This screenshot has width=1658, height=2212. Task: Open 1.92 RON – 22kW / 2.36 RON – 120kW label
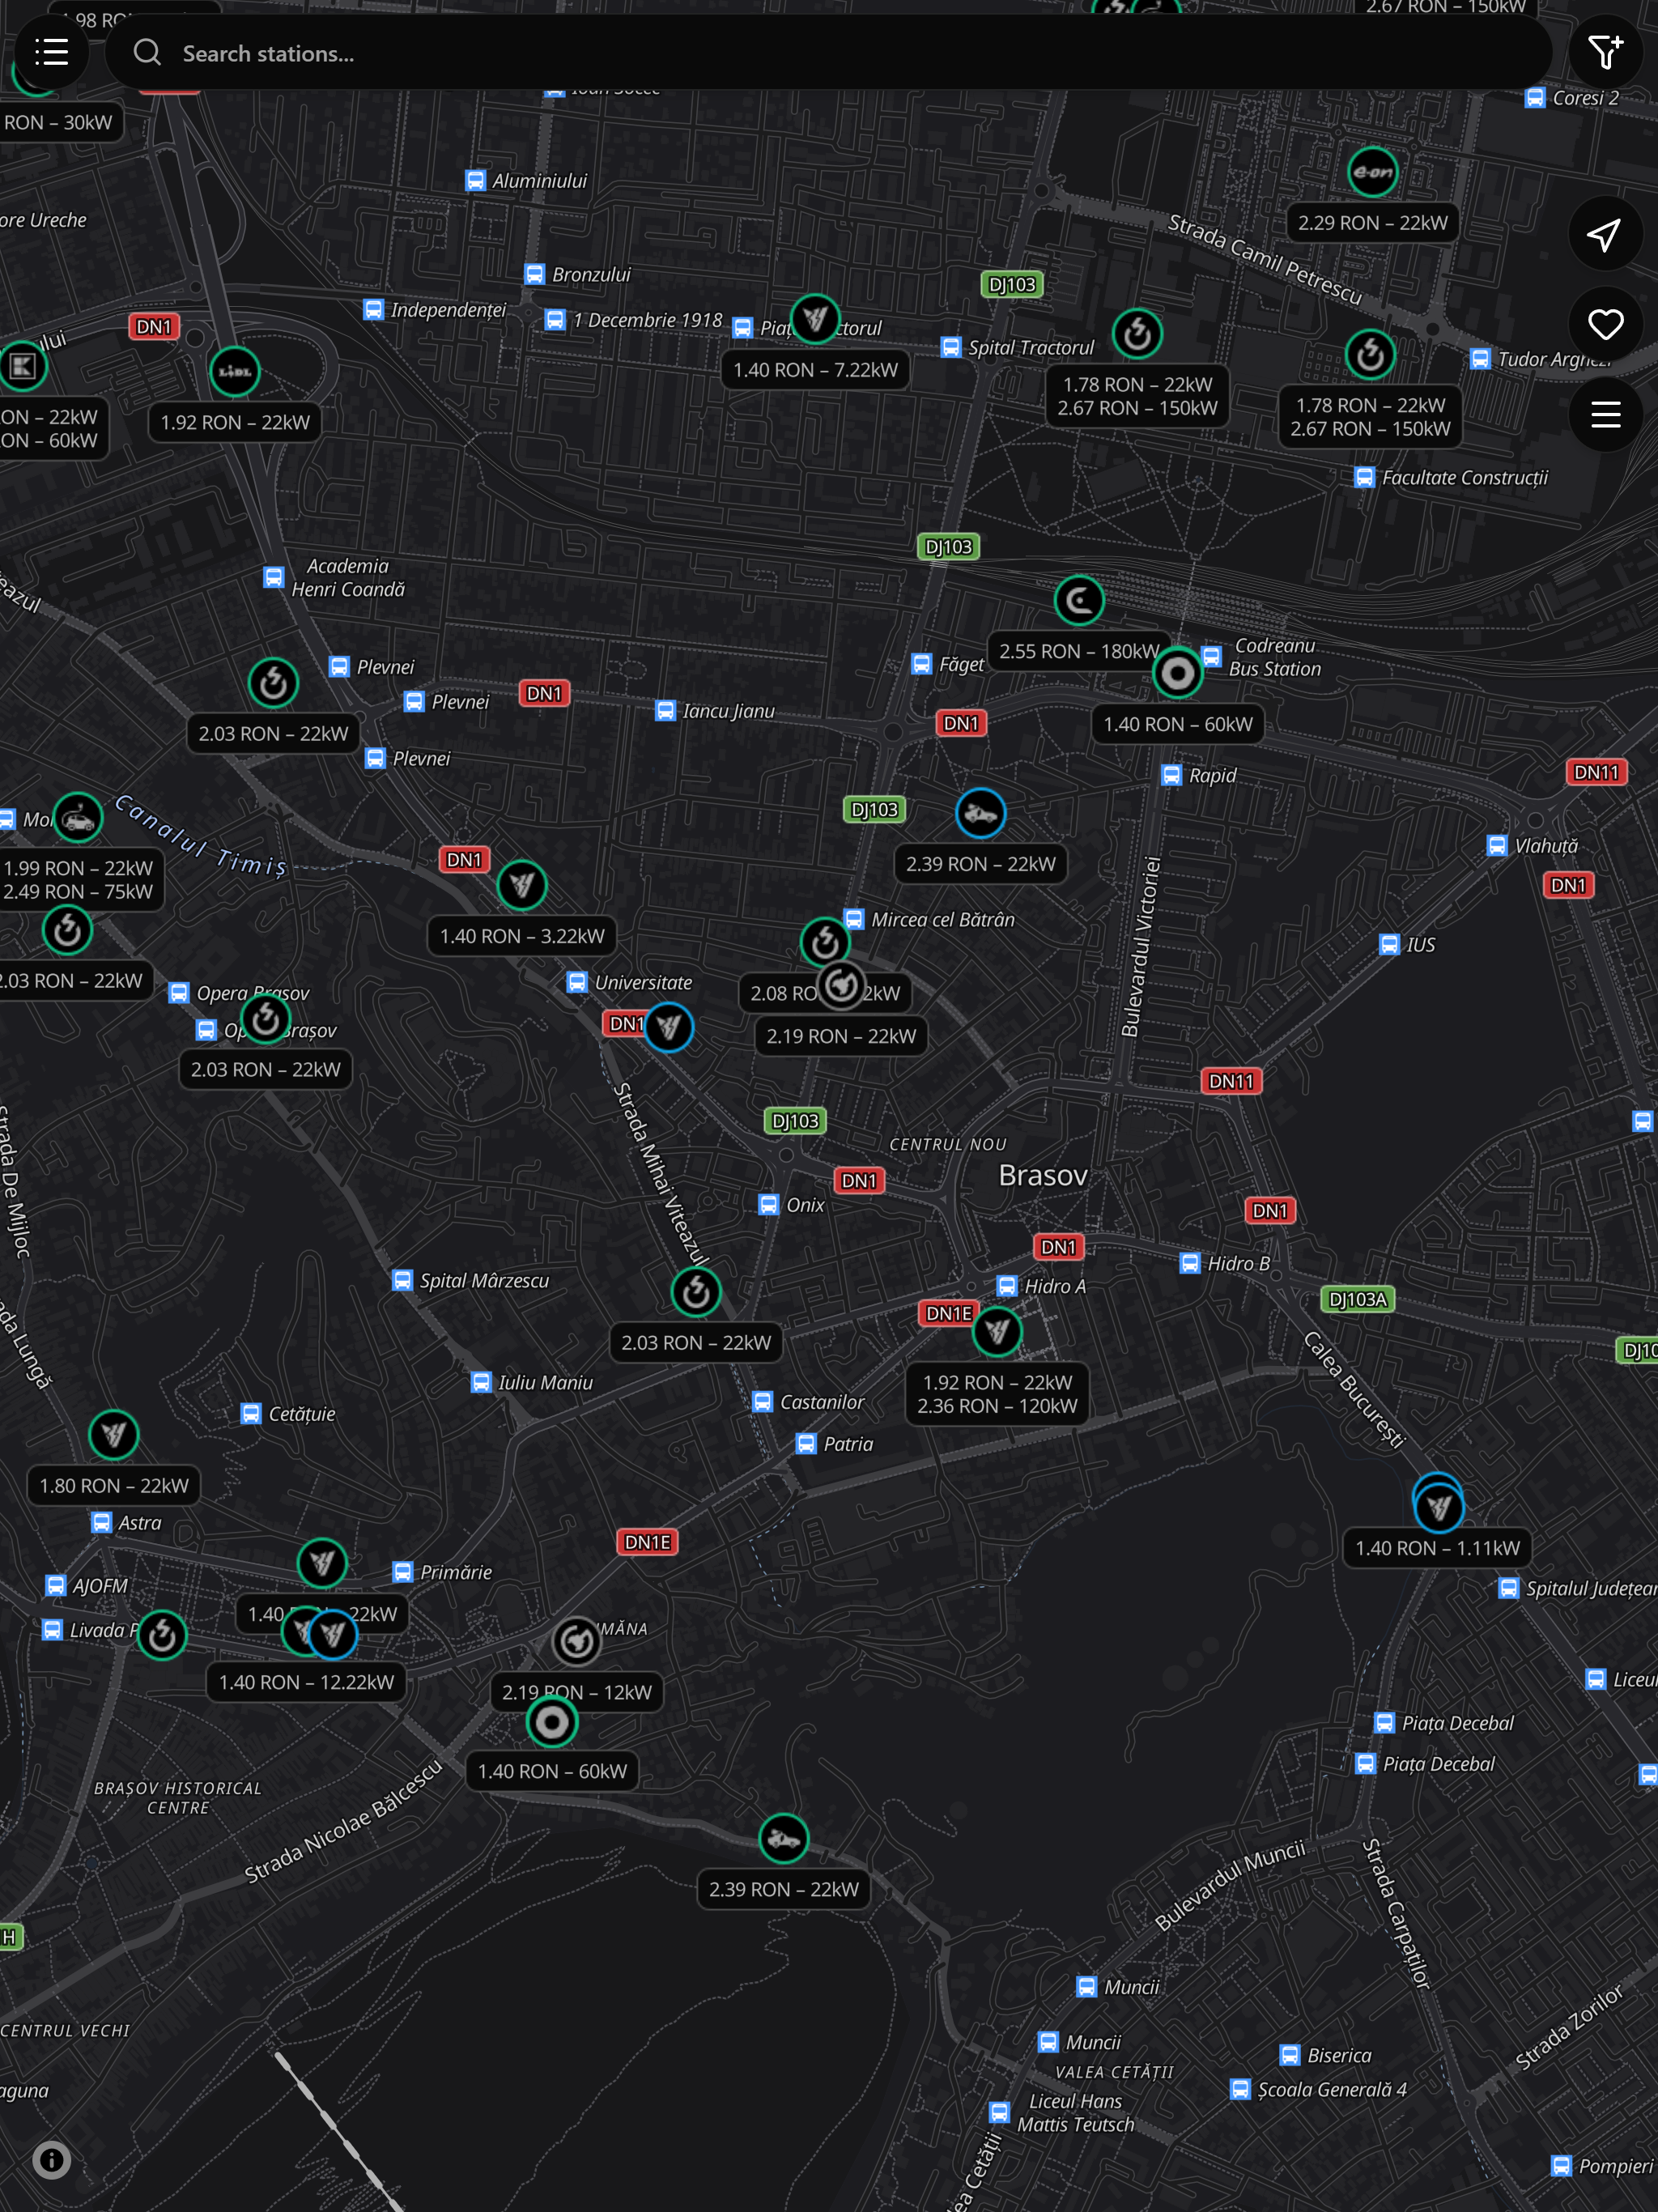997,1394
